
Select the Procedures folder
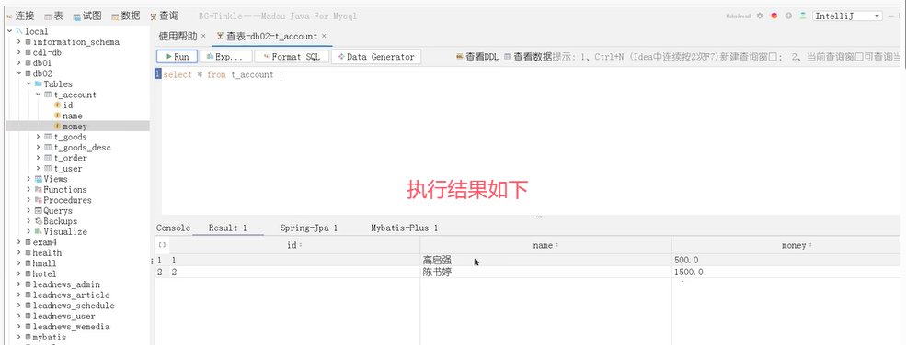pos(63,200)
